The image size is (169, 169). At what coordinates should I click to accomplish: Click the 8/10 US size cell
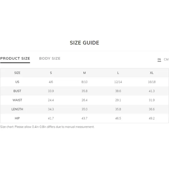point(84,82)
